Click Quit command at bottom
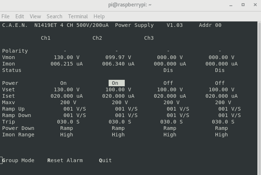 pyautogui.click(x=105, y=160)
